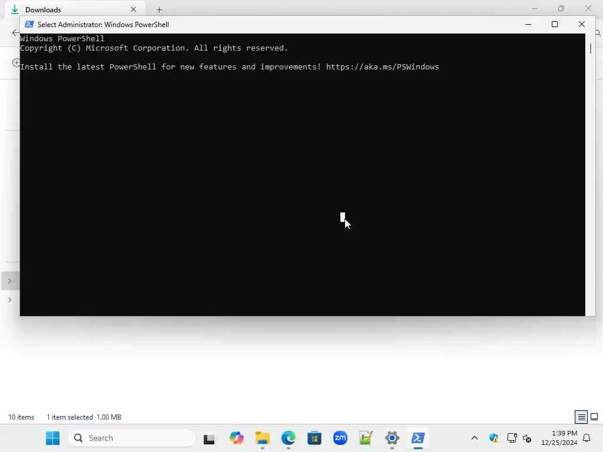Expand the upper navigation tree chevron
Screen dimensions: 603x452
coord(10,281)
